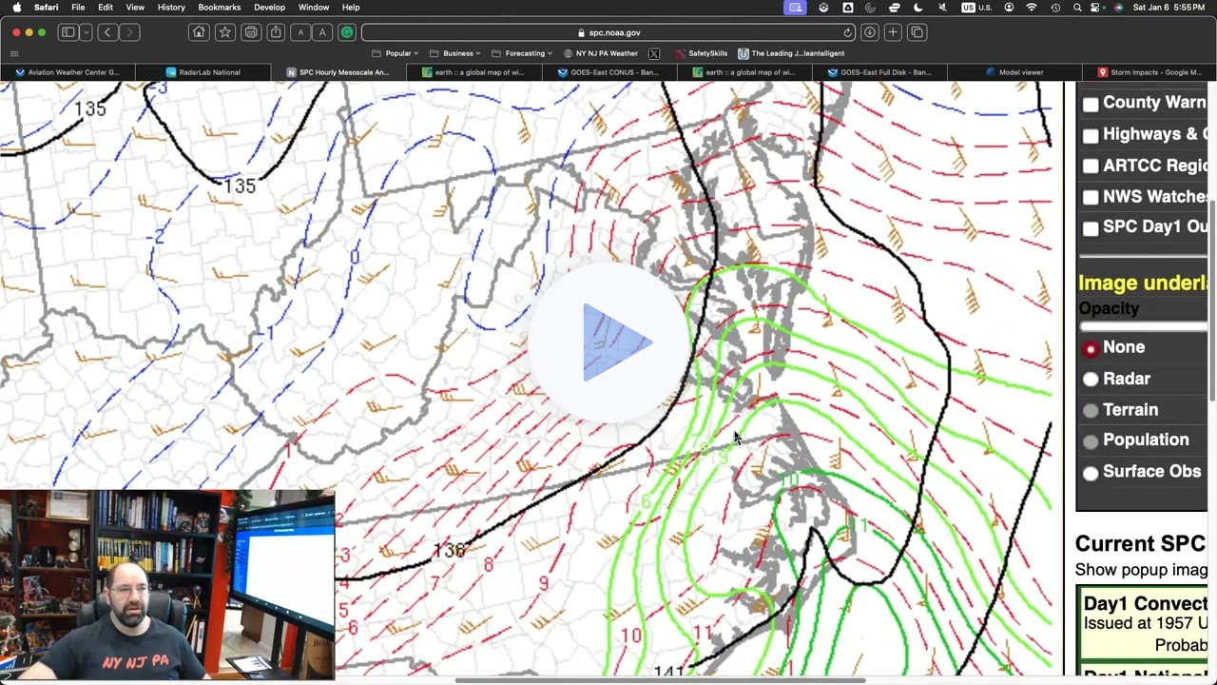Screen dimensions: 1217x685
Task: Click the share icon in the toolbar
Action: pos(276,31)
